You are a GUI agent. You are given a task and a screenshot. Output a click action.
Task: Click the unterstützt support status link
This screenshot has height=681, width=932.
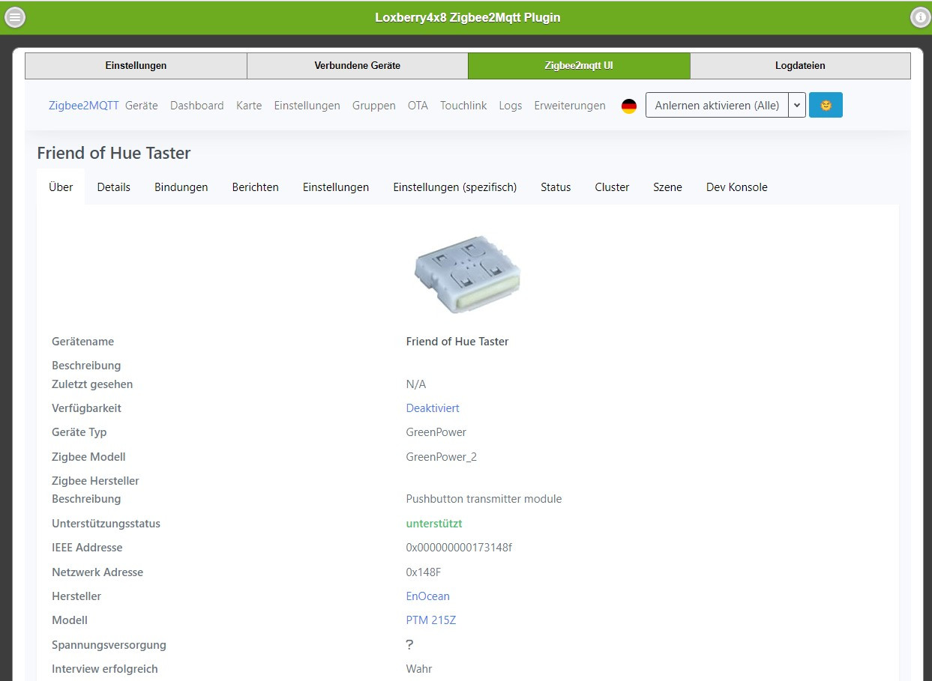(434, 524)
